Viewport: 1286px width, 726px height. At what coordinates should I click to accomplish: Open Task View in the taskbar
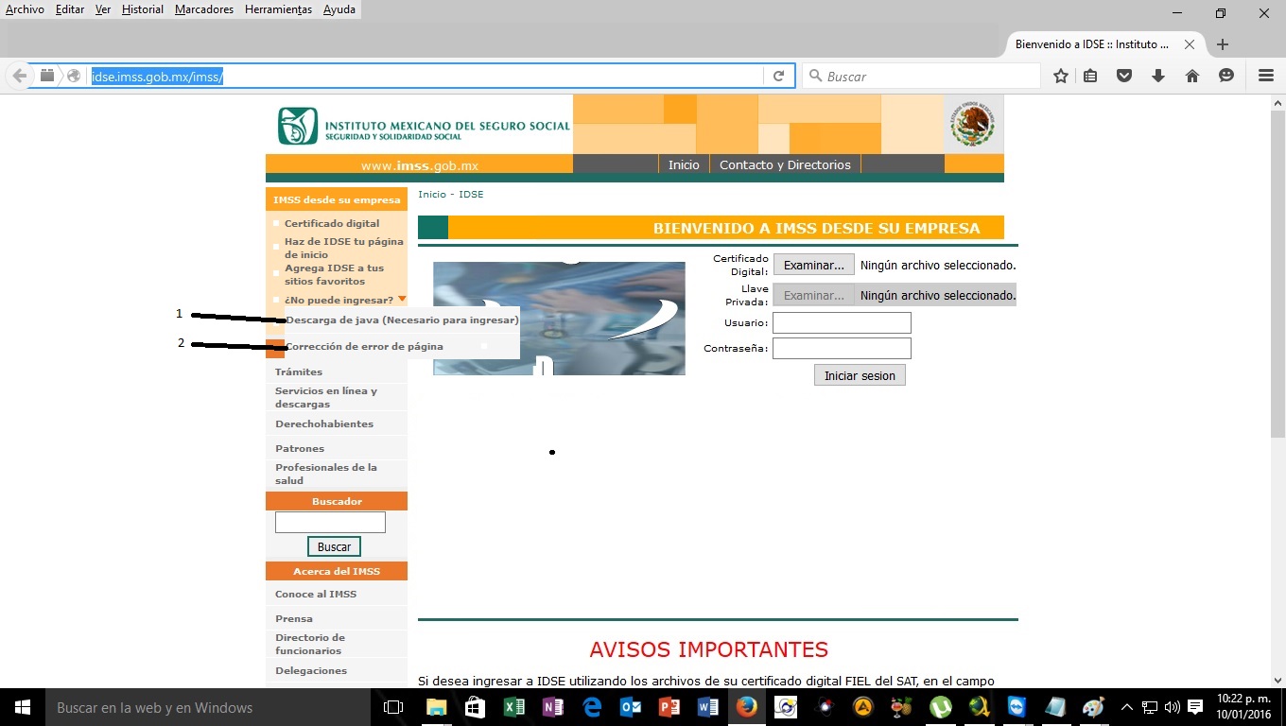392,707
